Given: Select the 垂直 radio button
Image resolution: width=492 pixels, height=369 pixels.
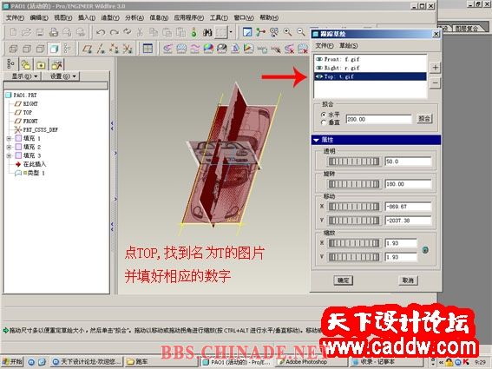Looking at the screenshot, I should tap(323, 122).
